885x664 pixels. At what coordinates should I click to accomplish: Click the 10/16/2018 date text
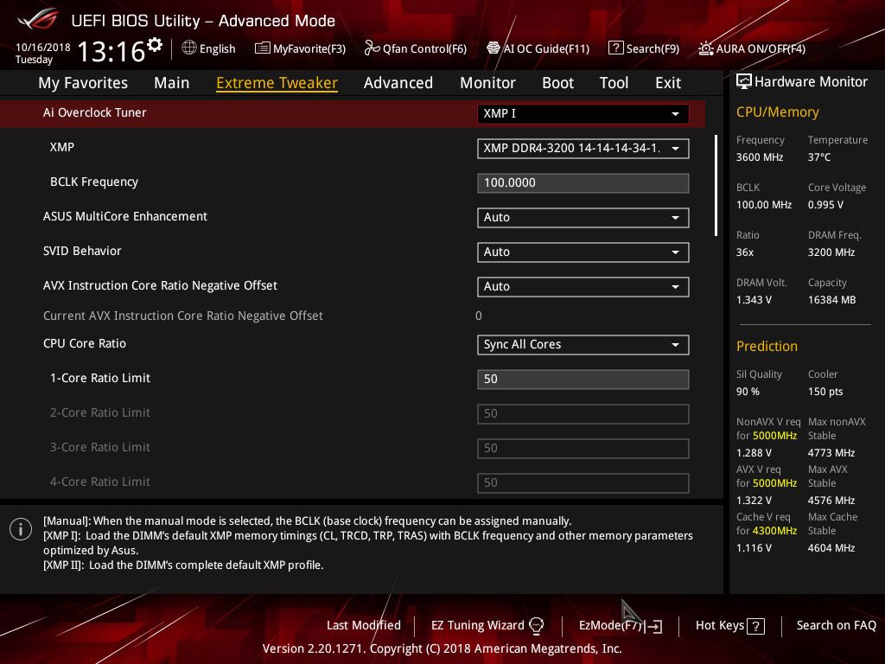coord(43,47)
